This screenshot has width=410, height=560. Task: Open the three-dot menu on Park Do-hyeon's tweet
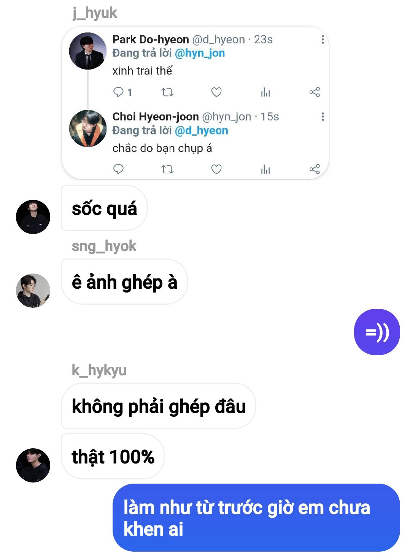323,40
